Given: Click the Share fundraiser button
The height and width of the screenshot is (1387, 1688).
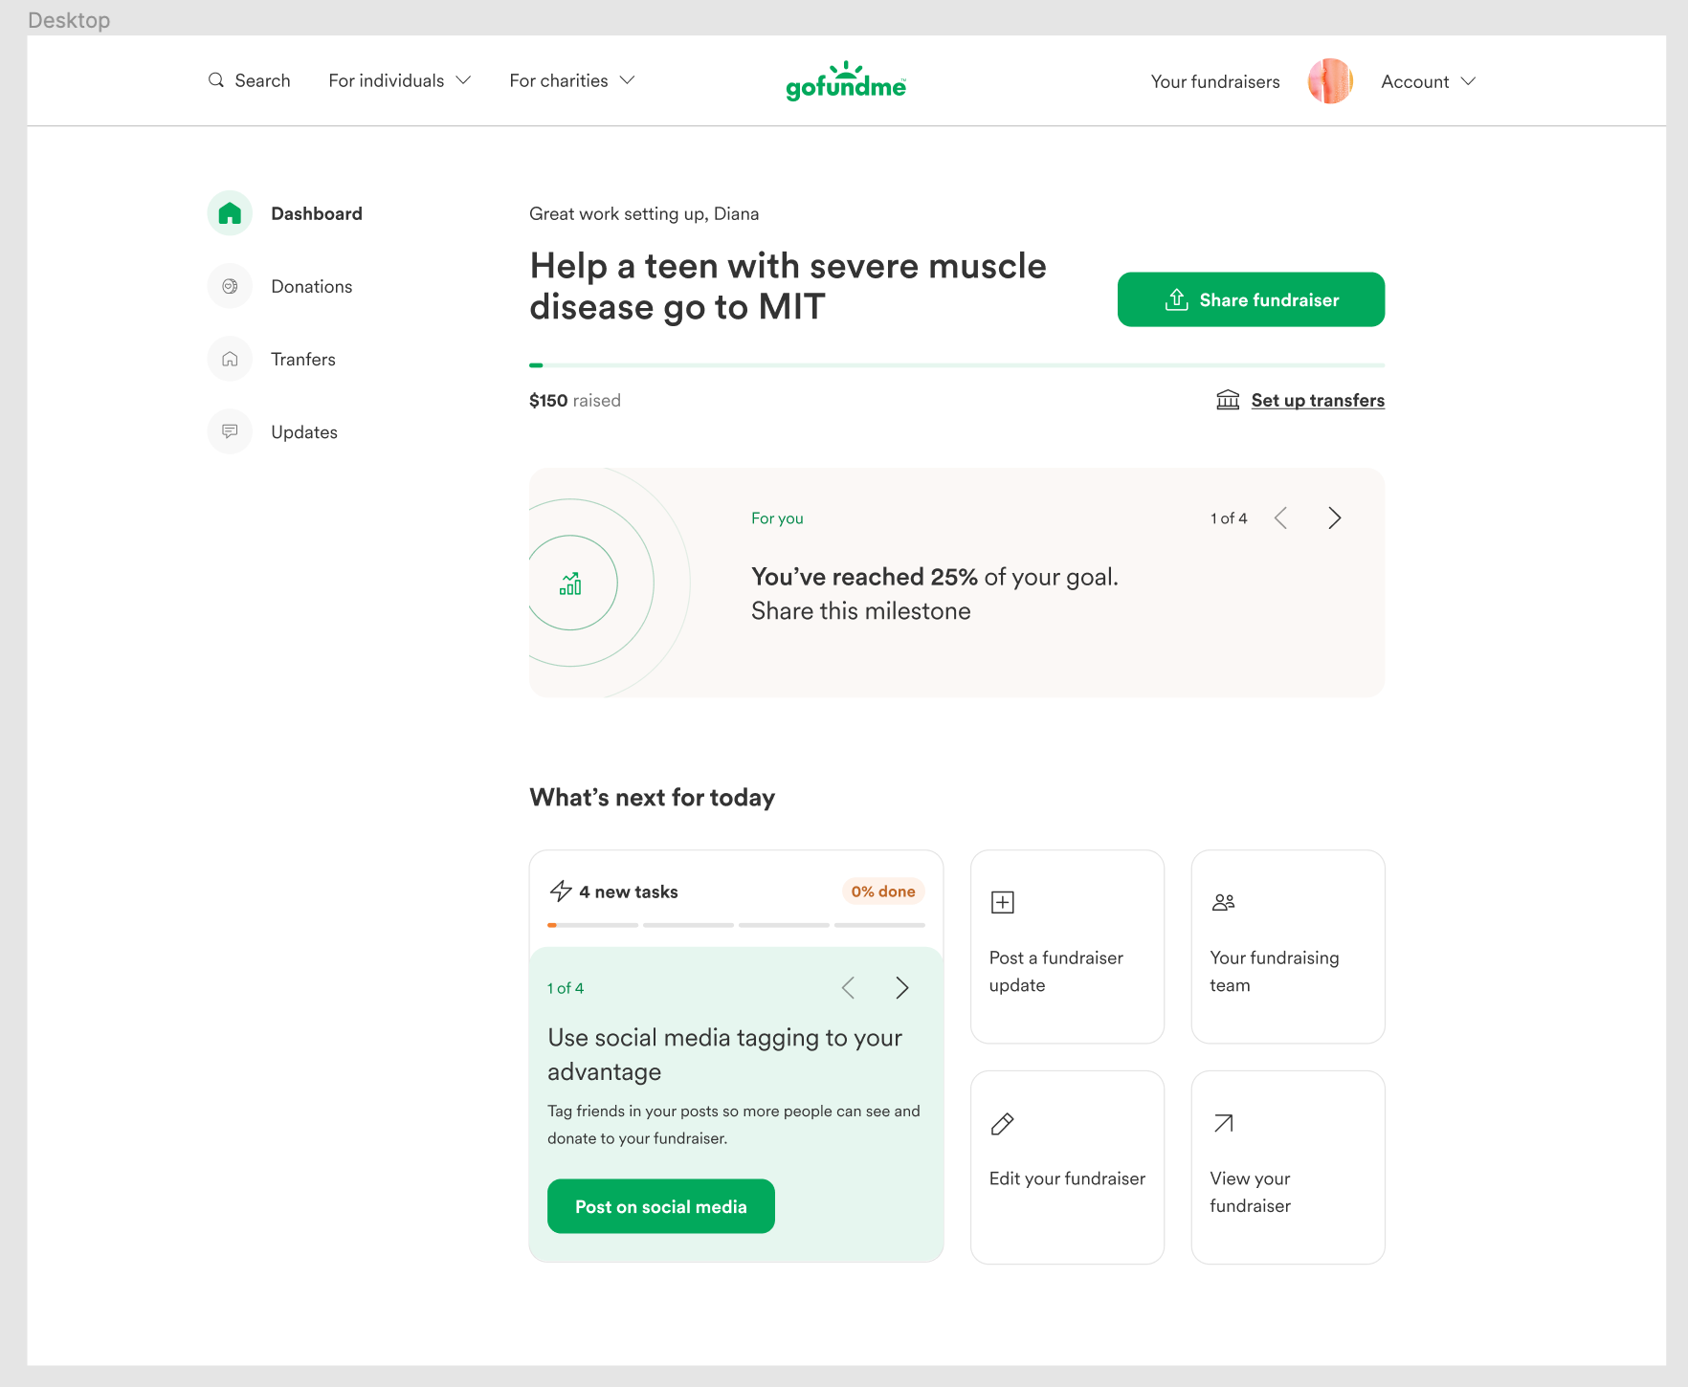Looking at the screenshot, I should tap(1251, 299).
